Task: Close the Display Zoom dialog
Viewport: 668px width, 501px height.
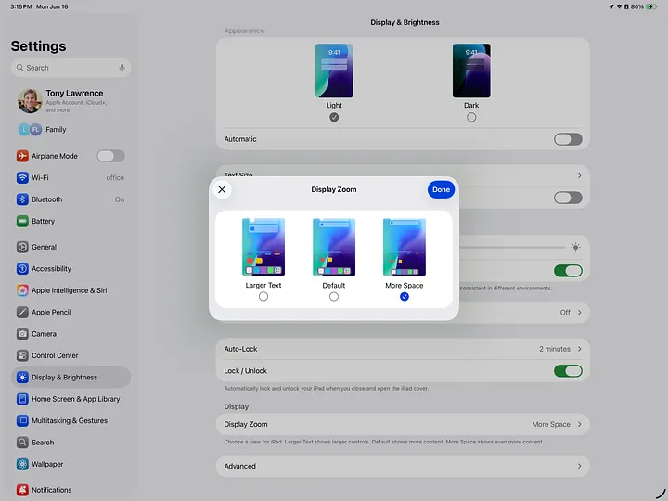Action: 222,189
